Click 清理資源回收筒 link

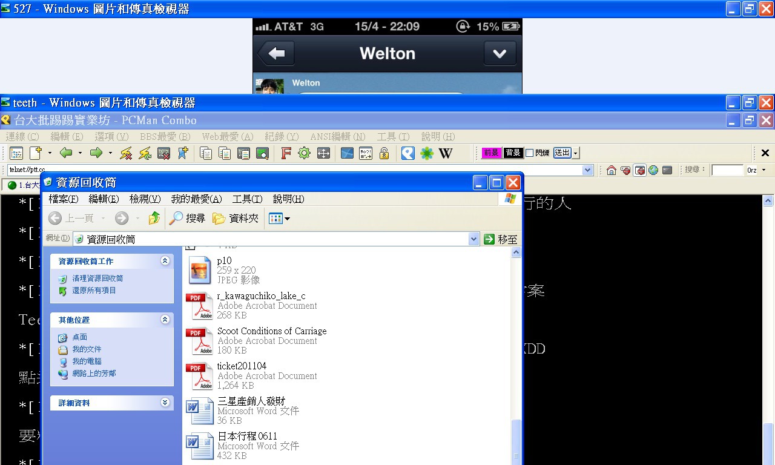coord(97,279)
